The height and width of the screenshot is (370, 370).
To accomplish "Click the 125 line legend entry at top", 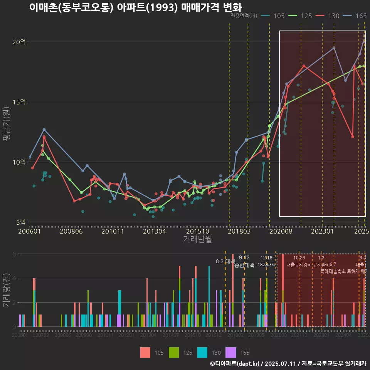I will [x=300, y=16].
